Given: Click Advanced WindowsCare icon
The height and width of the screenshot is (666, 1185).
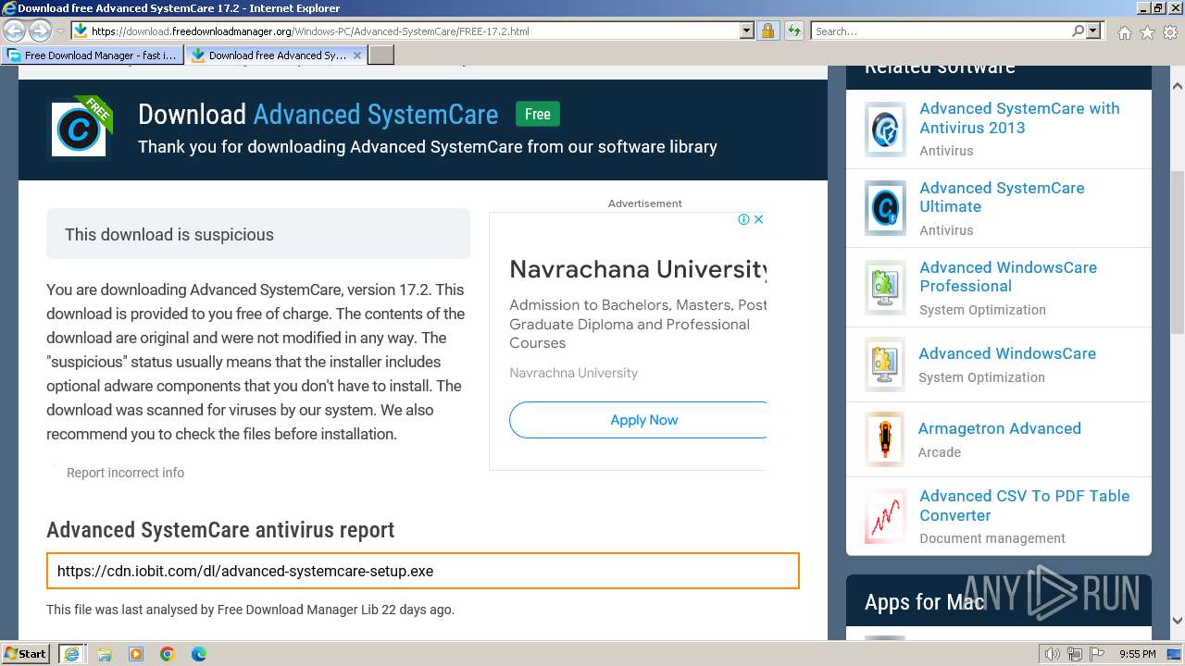Looking at the screenshot, I should (x=885, y=364).
